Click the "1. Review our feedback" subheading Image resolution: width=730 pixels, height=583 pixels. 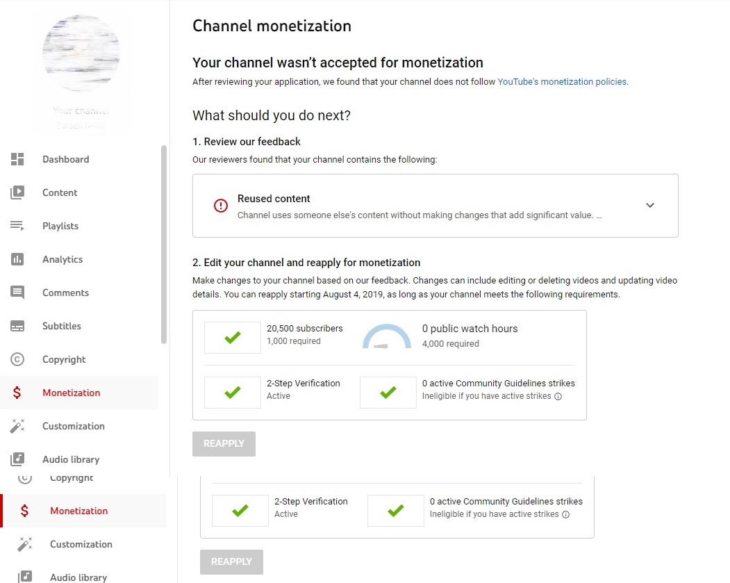tap(247, 142)
